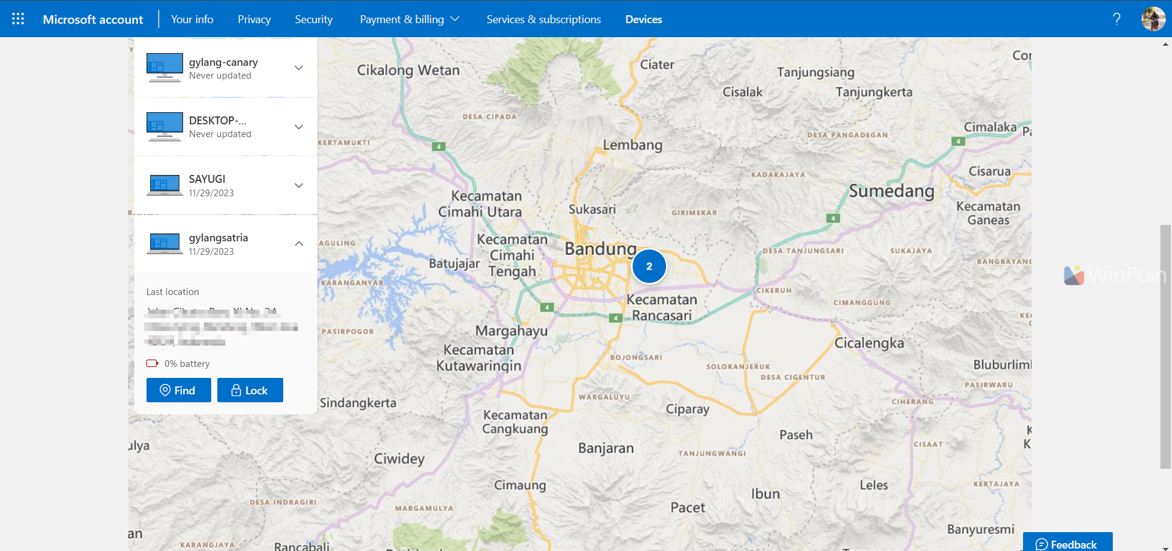The height and width of the screenshot is (551, 1172).
Task: Collapse the gylangsatria device panel
Action: 299,244
